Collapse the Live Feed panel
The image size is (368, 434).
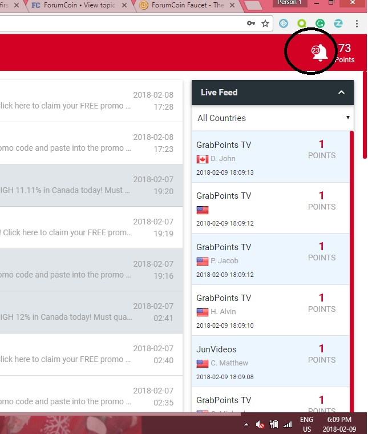click(x=341, y=93)
